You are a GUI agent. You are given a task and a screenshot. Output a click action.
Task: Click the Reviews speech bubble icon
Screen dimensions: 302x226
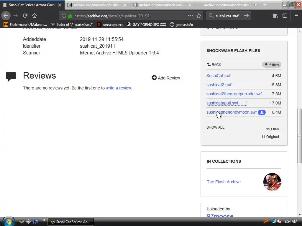click(x=11, y=77)
